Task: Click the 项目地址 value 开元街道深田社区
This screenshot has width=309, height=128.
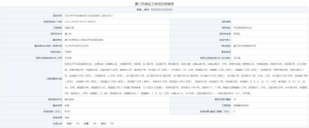Action: point(243,28)
